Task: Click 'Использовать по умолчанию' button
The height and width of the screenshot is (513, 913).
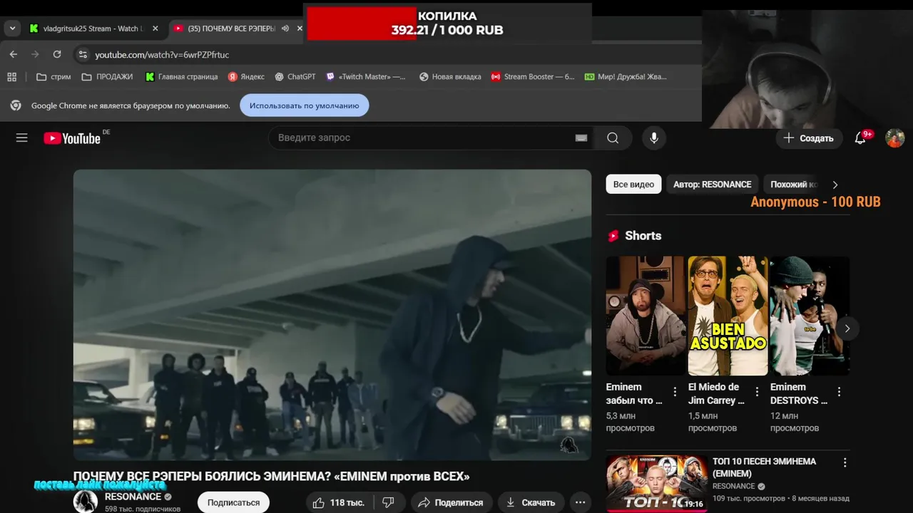Action: (x=305, y=105)
